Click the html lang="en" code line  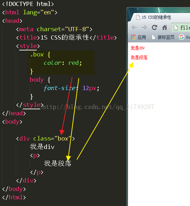tap(30, 12)
